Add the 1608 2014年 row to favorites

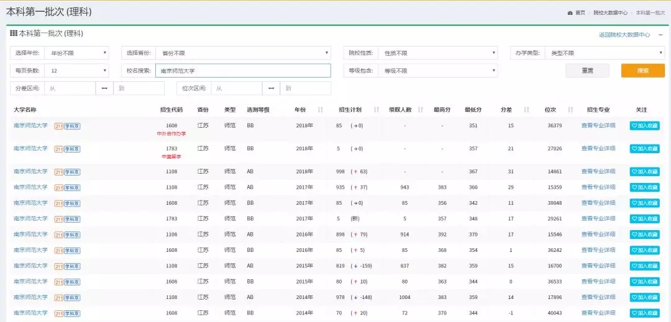click(644, 313)
